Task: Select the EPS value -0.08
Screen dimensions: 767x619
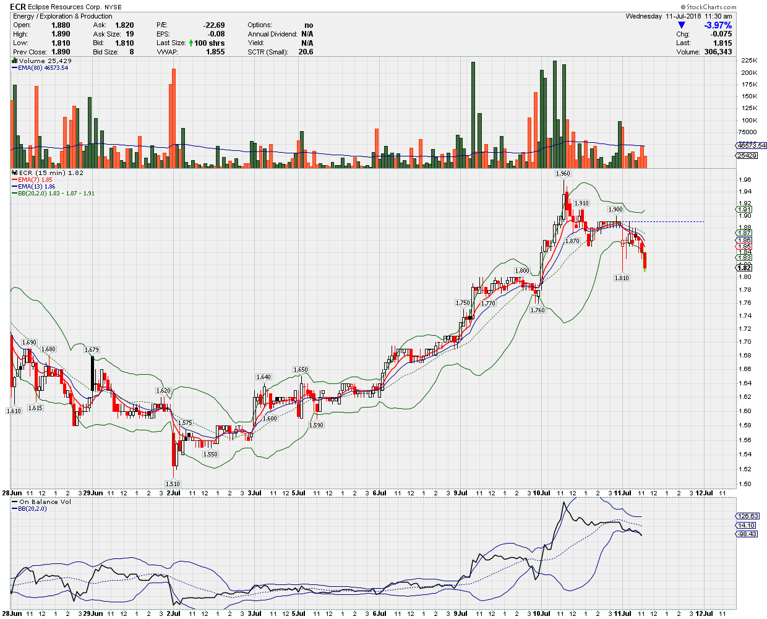Action: pos(216,34)
